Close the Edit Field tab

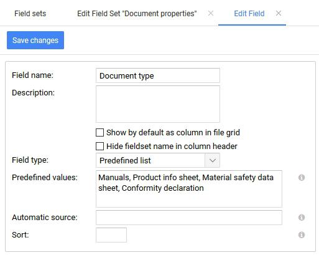279,13
